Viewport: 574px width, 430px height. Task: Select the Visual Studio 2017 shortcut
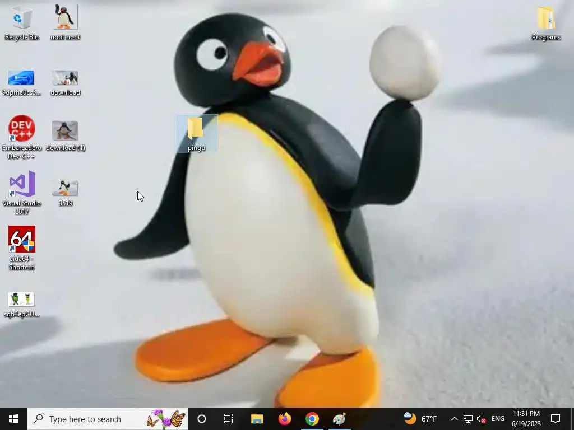click(22, 193)
